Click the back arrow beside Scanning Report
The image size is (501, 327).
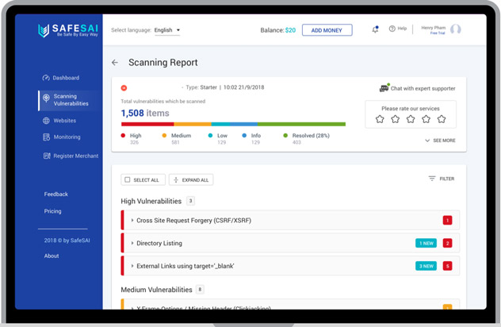coord(115,63)
